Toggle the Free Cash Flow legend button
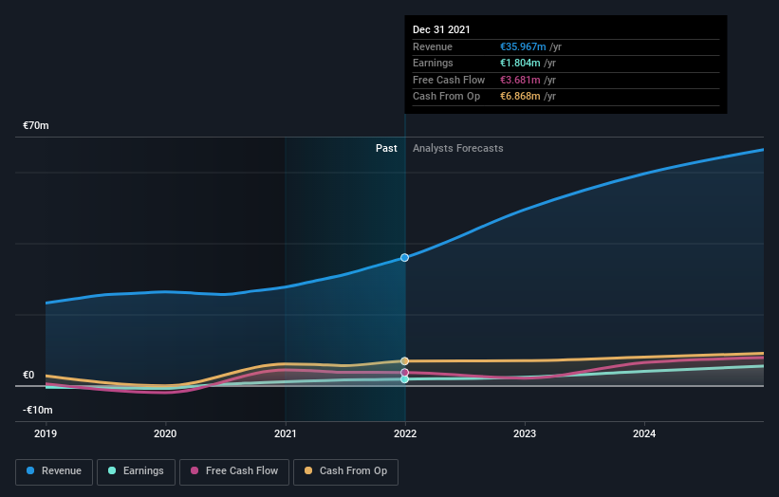 point(234,471)
